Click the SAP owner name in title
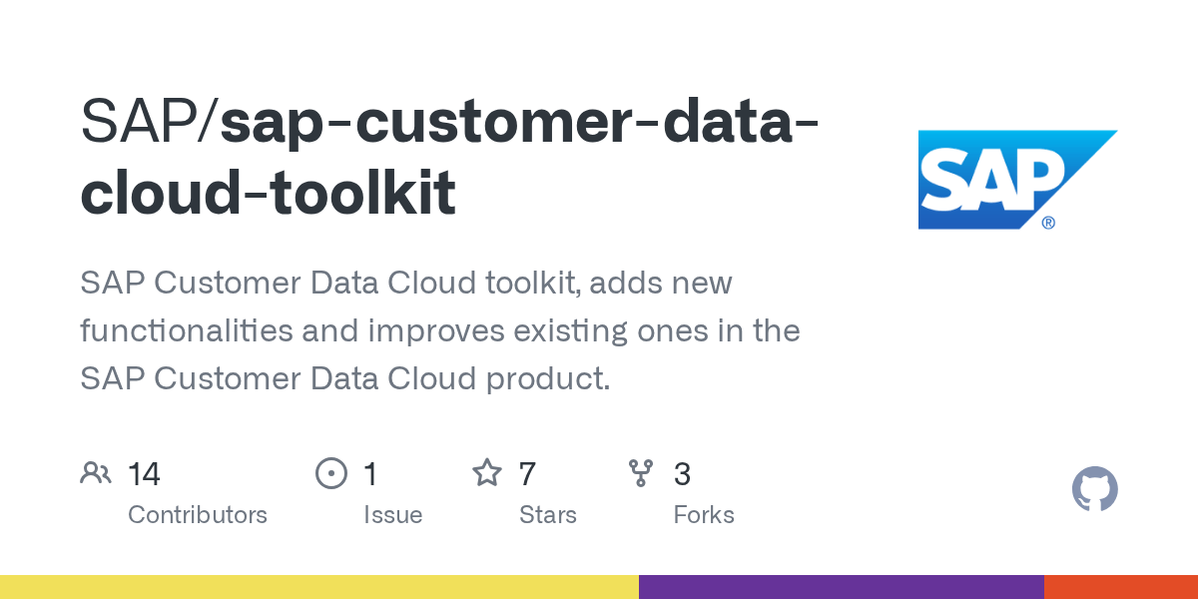Screen dimensions: 1198x599 (x=138, y=122)
